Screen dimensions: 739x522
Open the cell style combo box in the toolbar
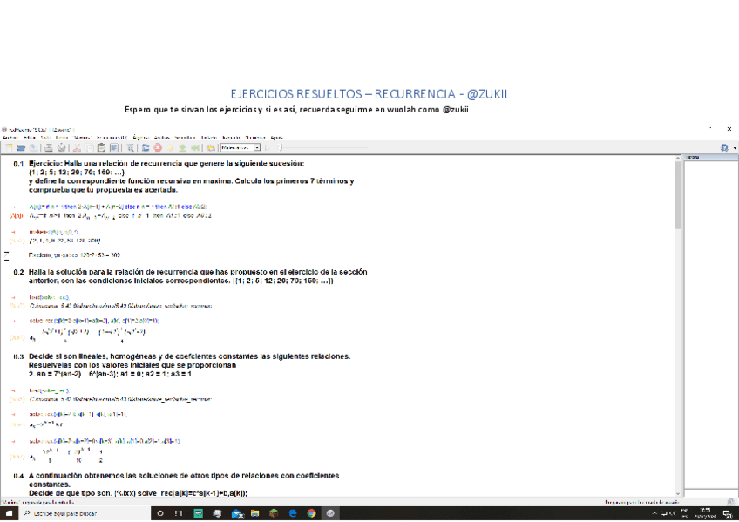click(241, 147)
